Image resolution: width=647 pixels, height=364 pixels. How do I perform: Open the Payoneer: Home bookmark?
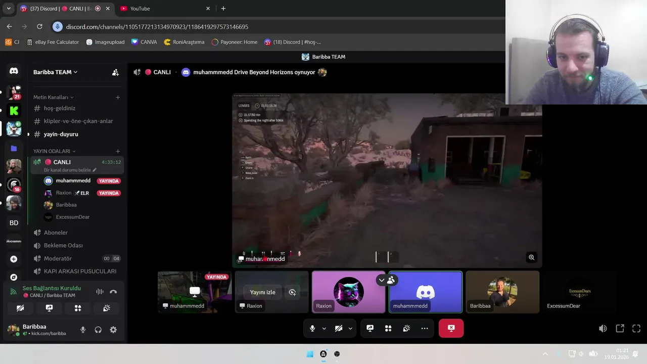pyautogui.click(x=235, y=42)
